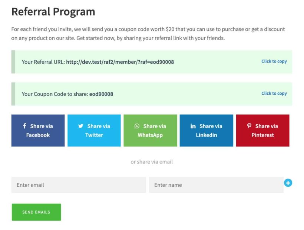
Task: Share via Pinterest button label
Action: [263, 131]
